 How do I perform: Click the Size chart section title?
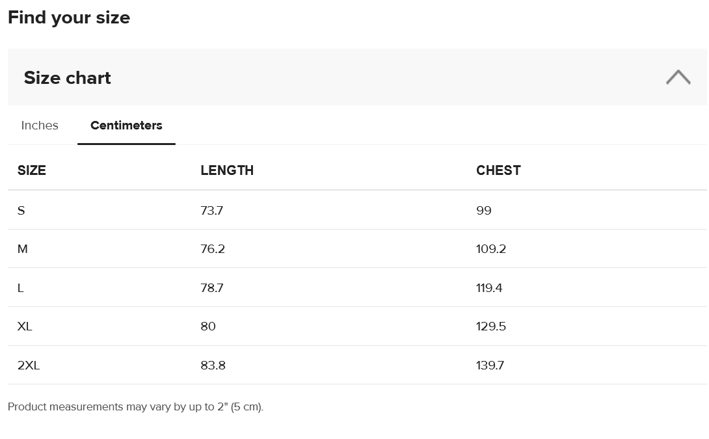pos(68,78)
